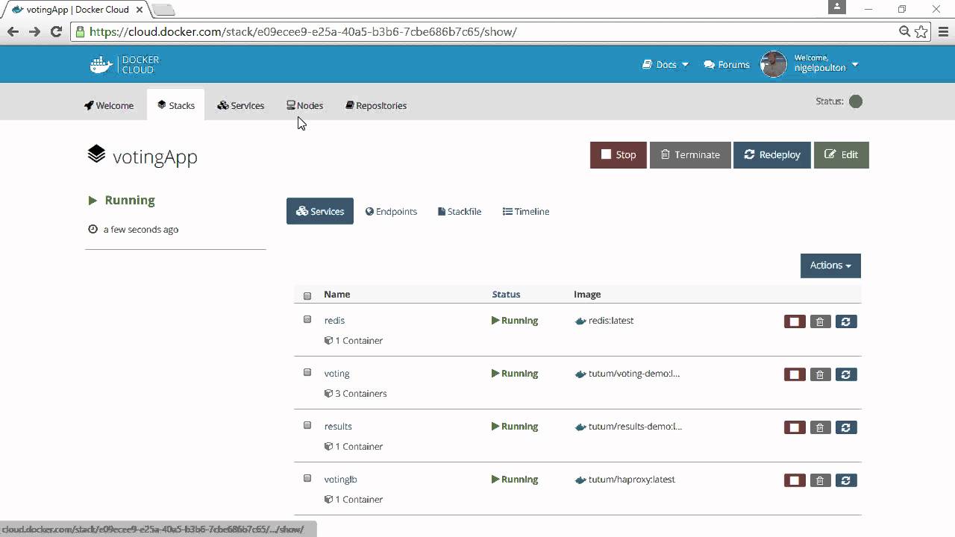The width and height of the screenshot is (955, 537).
Task: Click the Redeploy stack button
Action: click(x=772, y=155)
